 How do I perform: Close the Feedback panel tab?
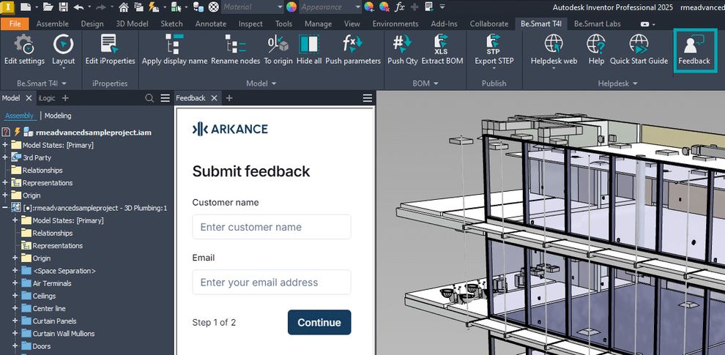coord(214,98)
